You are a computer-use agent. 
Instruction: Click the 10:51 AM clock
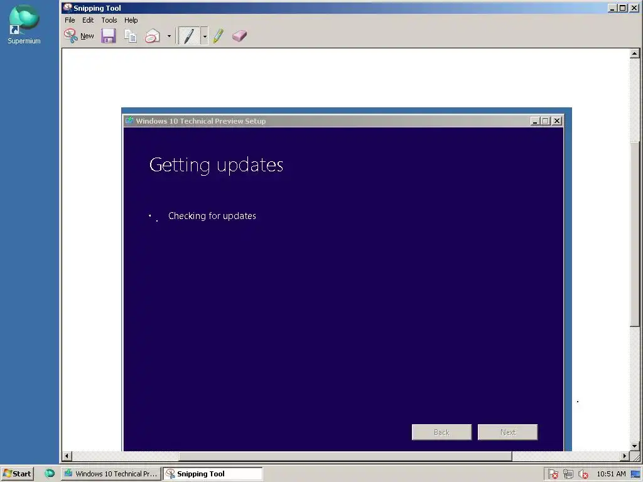(611, 474)
